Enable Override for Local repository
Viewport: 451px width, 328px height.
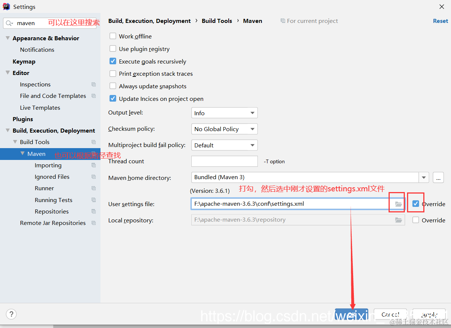416,220
